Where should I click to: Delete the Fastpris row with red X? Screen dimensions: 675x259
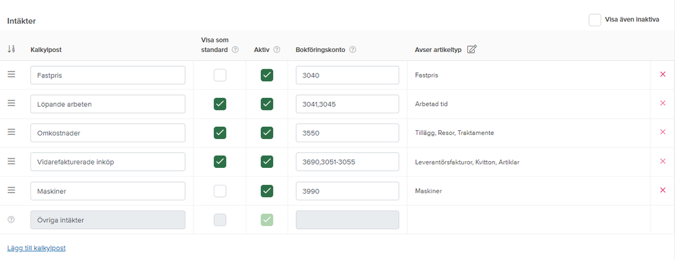coord(663,74)
